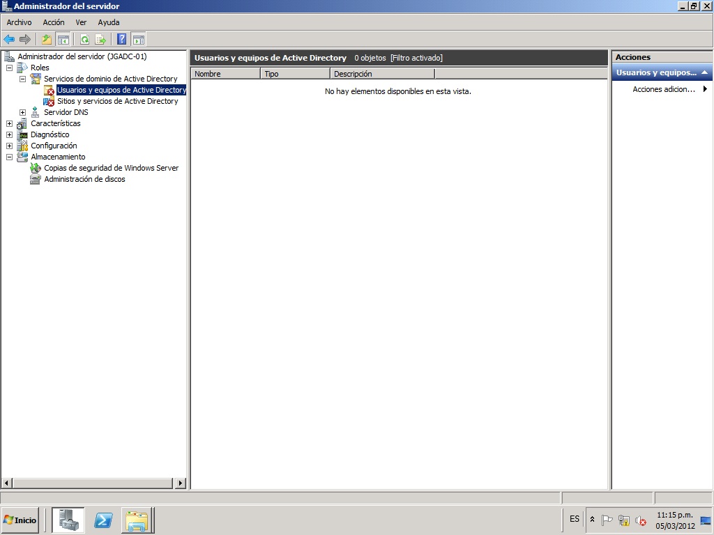Click the Usuarios y equipos error icon
The width and height of the screenshot is (714, 535).
click(x=50, y=90)
